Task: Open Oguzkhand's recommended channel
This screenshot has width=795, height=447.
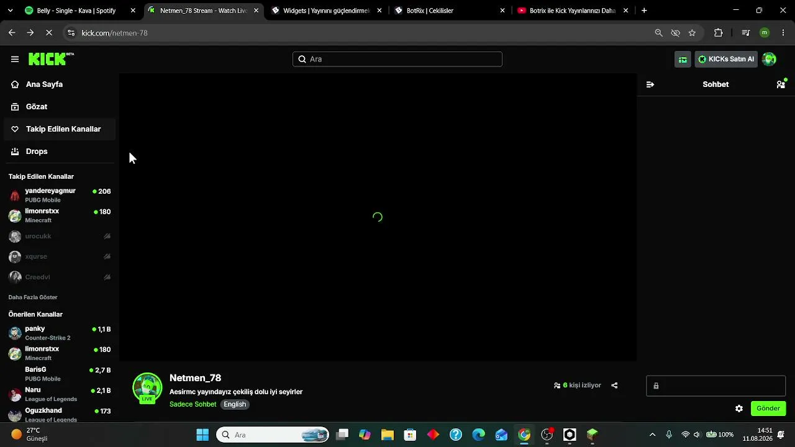Action: click(60, 414)
